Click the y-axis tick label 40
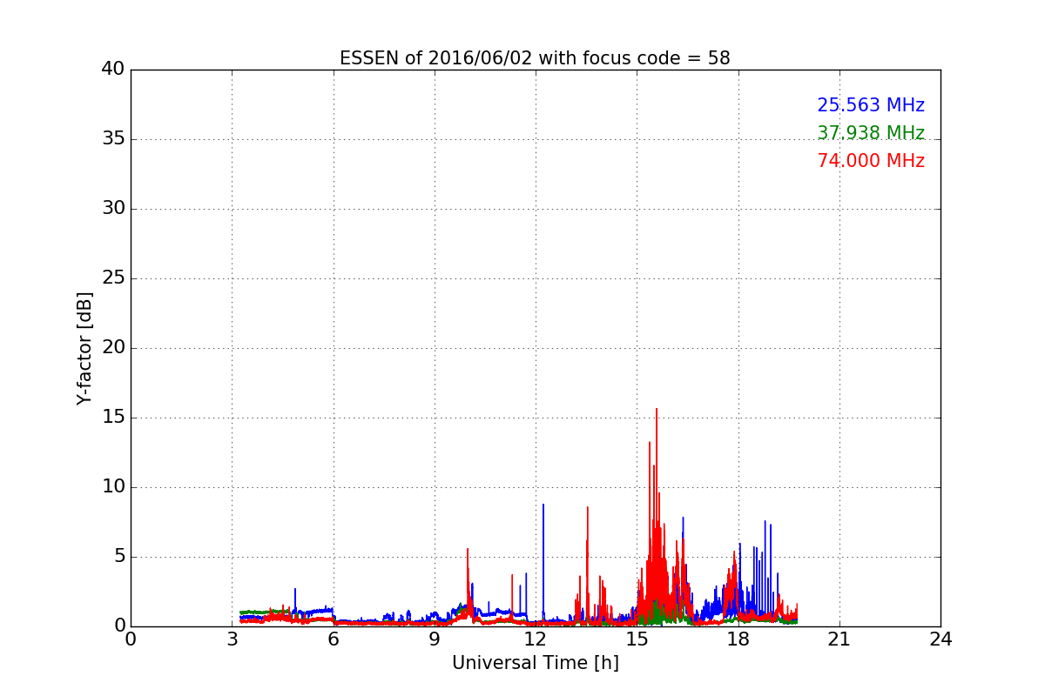1045x696 pixels. click(x=113, y=70)
